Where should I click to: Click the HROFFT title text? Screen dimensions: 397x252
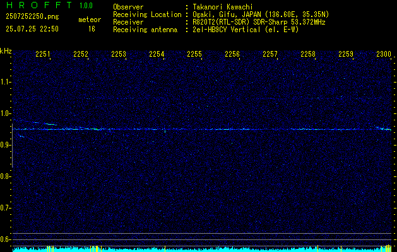(x=39, y=5)
